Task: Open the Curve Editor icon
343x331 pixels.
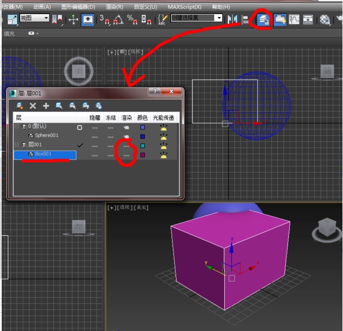Action: 294,19
